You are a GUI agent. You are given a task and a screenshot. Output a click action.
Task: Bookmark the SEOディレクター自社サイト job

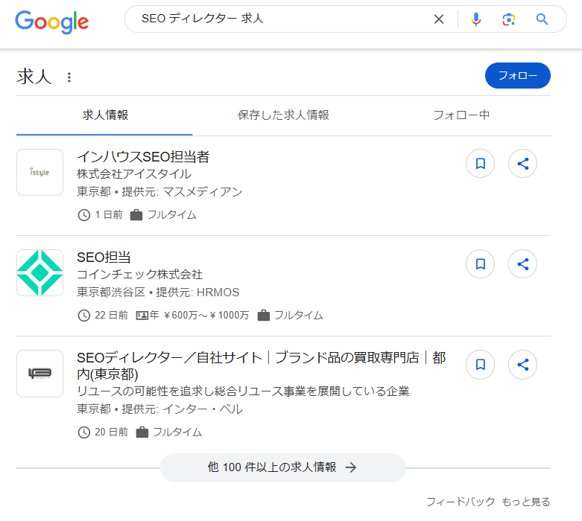(x=481, y=365)
